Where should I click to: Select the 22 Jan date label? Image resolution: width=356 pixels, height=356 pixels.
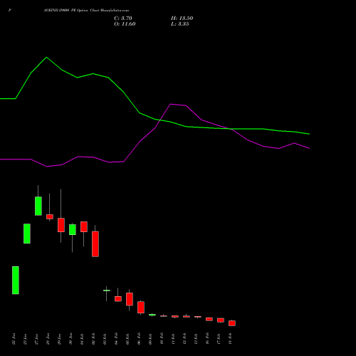tap(14, 339)
